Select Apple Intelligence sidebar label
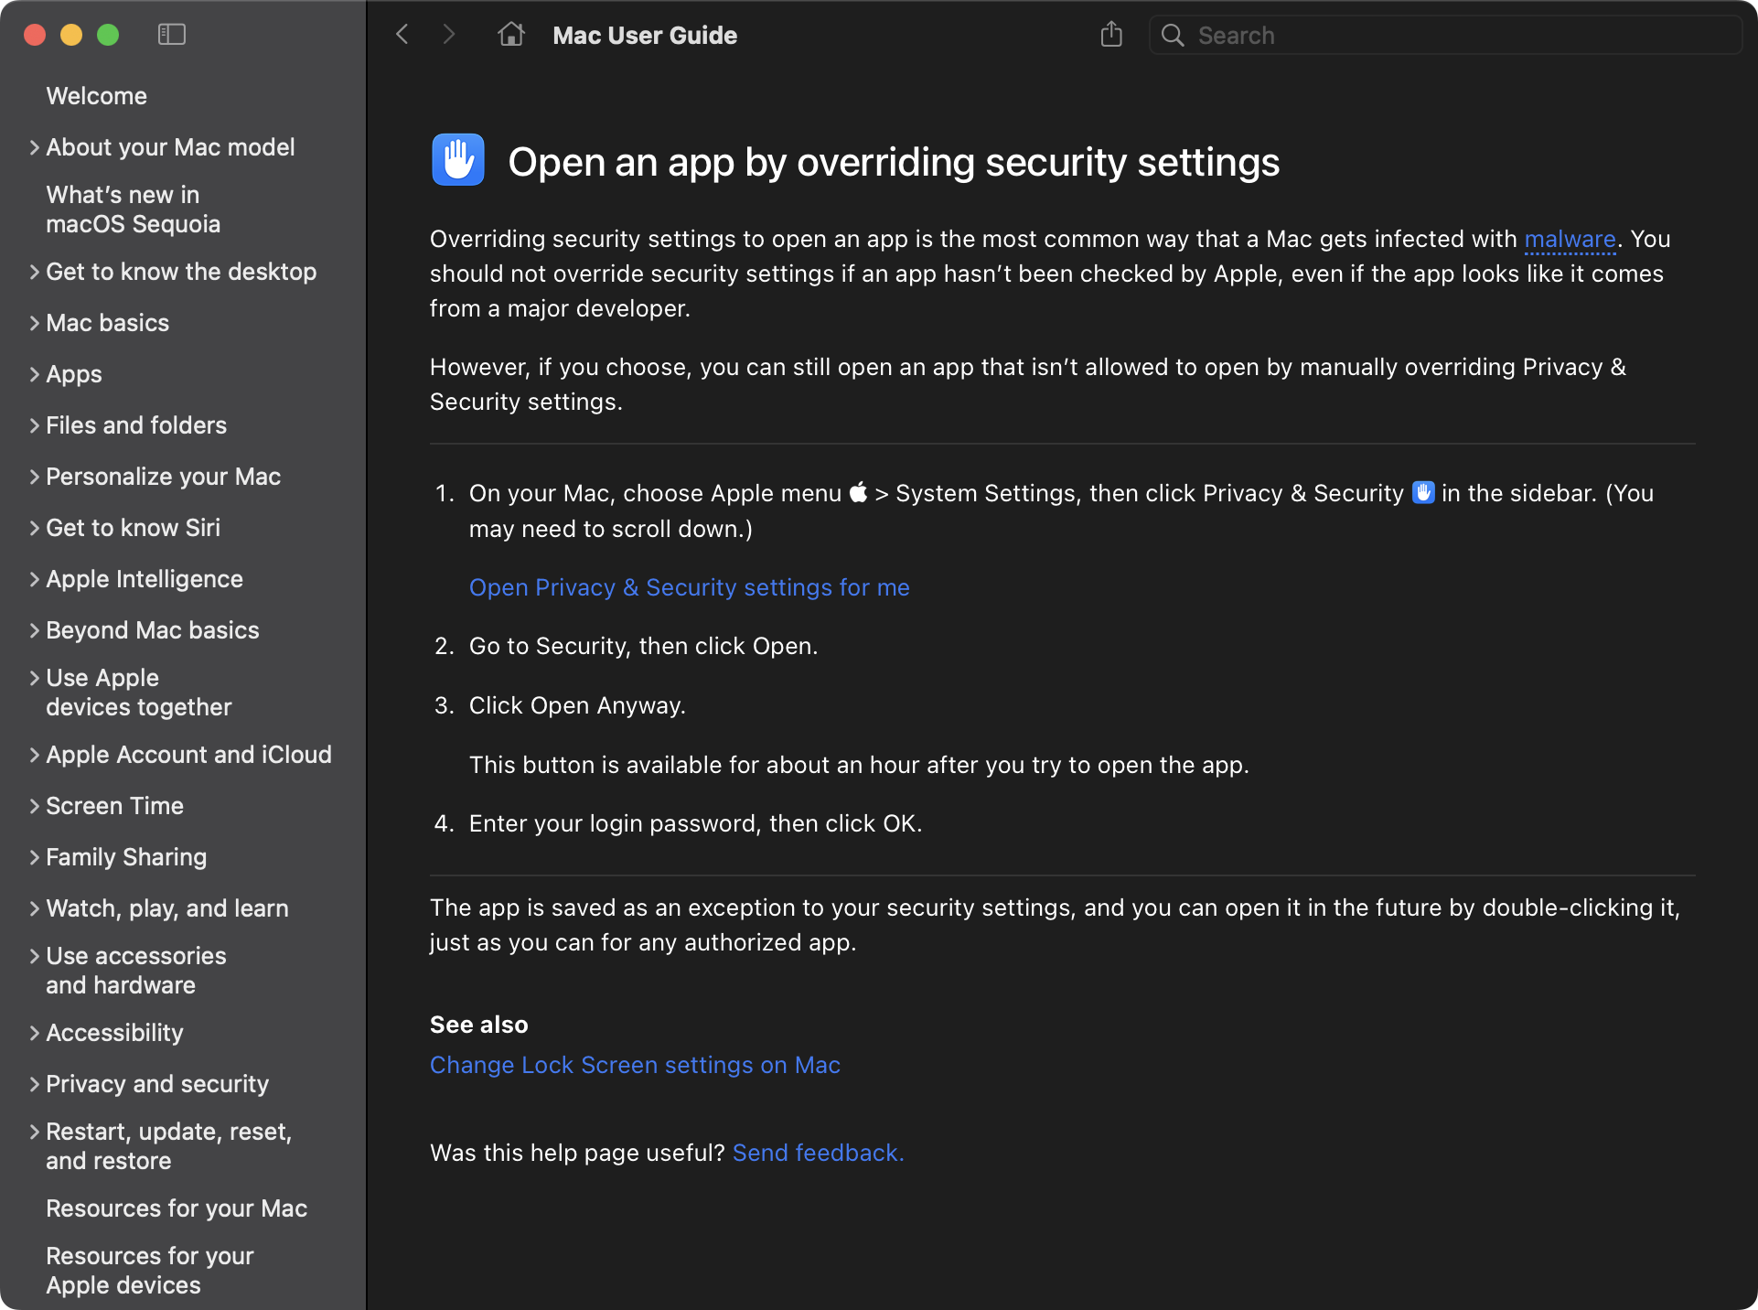The width and height of the screenshot is (1758, 1310). [x=145, y=579]
